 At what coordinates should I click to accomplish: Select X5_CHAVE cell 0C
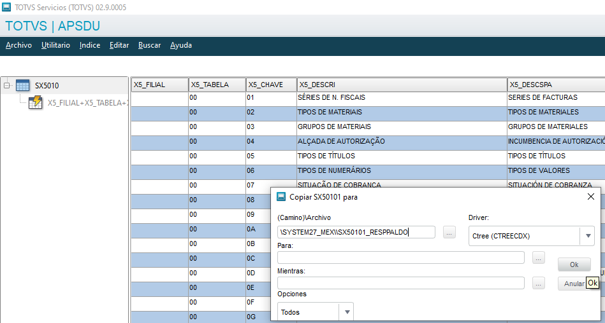click(x=259, y=260)
